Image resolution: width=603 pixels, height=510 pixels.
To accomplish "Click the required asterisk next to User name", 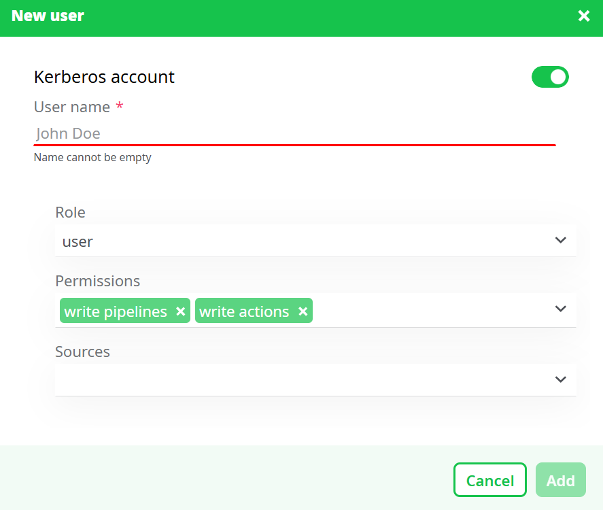I will (x=120, y=106).
